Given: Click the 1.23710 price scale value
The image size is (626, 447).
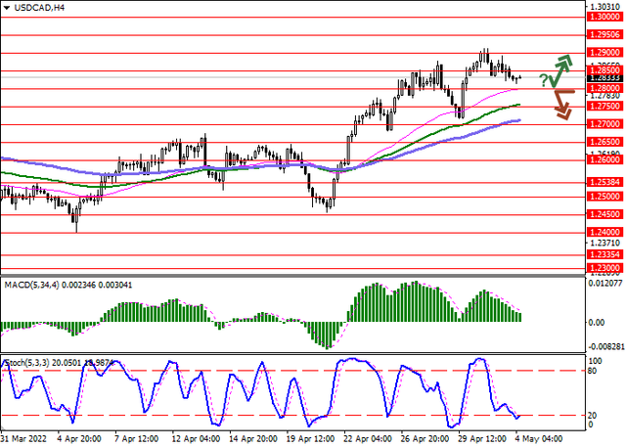Looking at the screenshot, I should point(605,243).
